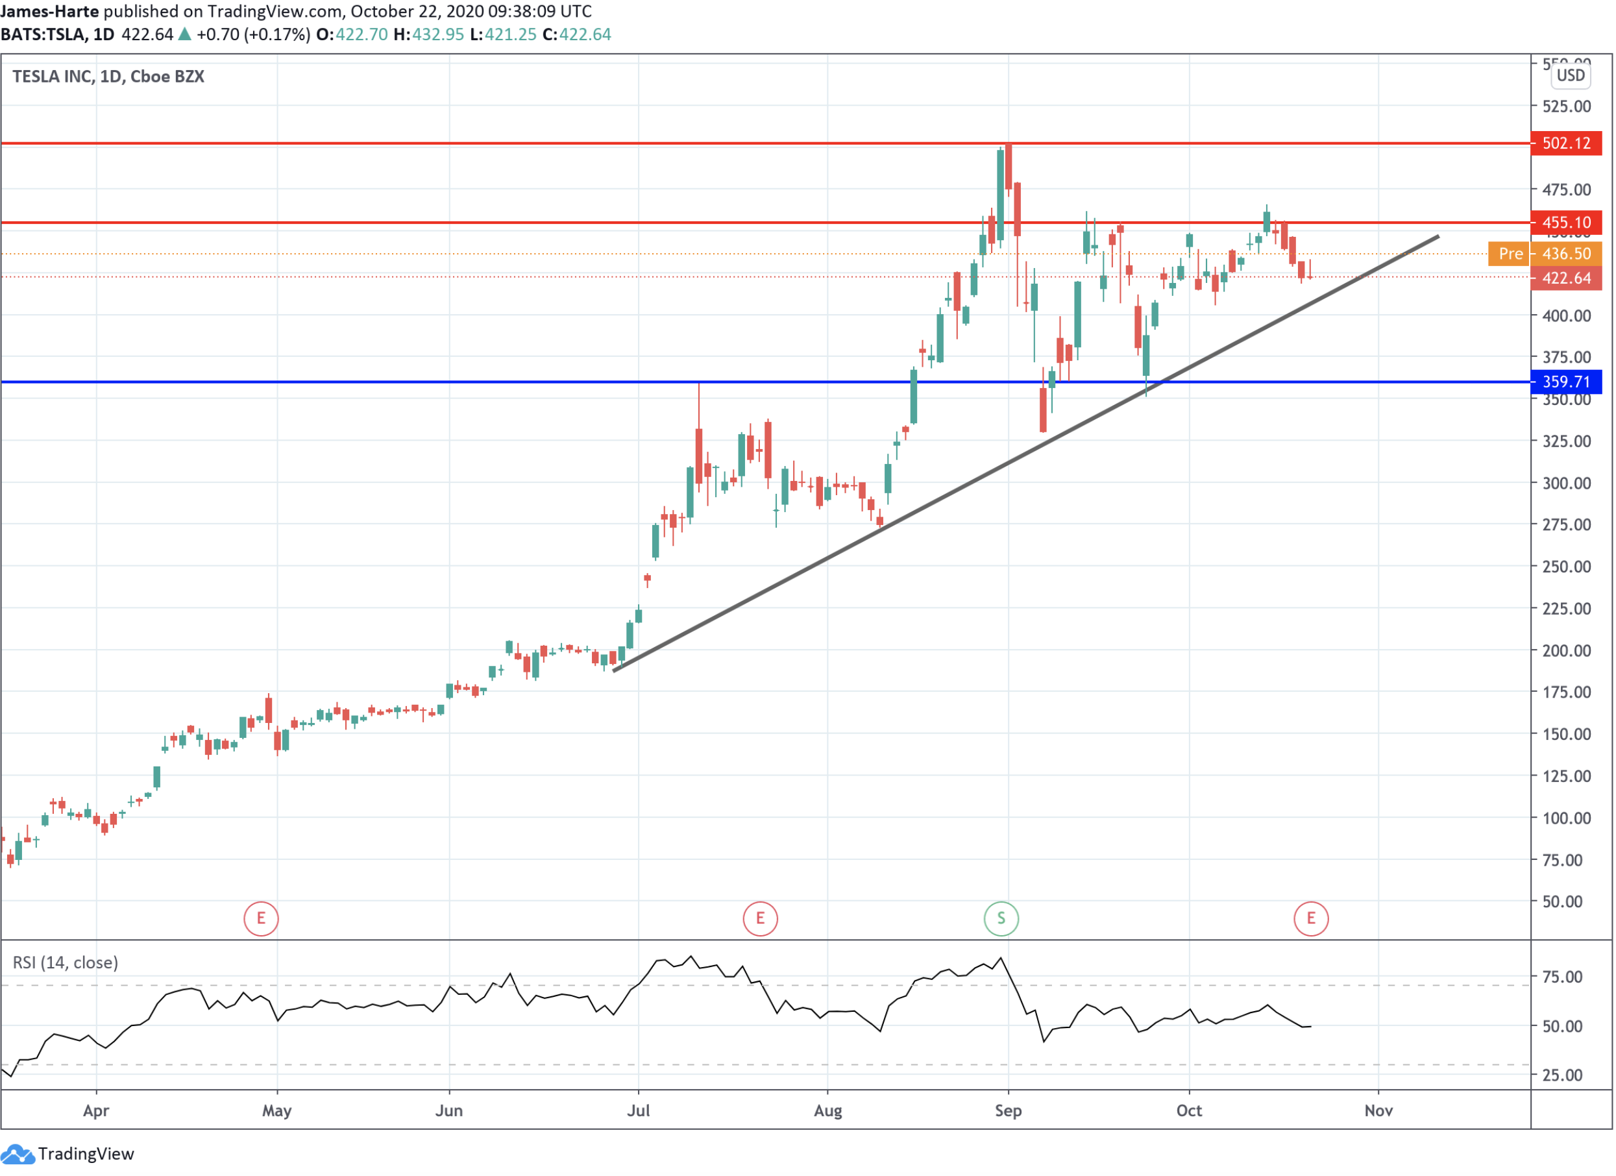This screenshot has height=1176, width=1616.
Task: Click the 422.64 last price label
Action: pyautogui.click(x=1566, y=278)
